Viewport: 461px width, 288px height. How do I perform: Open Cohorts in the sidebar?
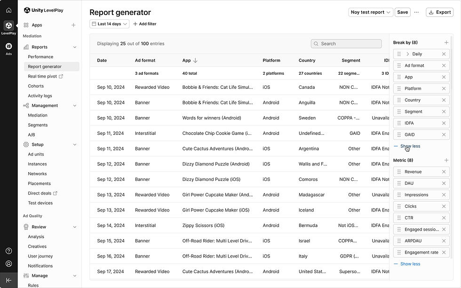click(x=36, y=86)
